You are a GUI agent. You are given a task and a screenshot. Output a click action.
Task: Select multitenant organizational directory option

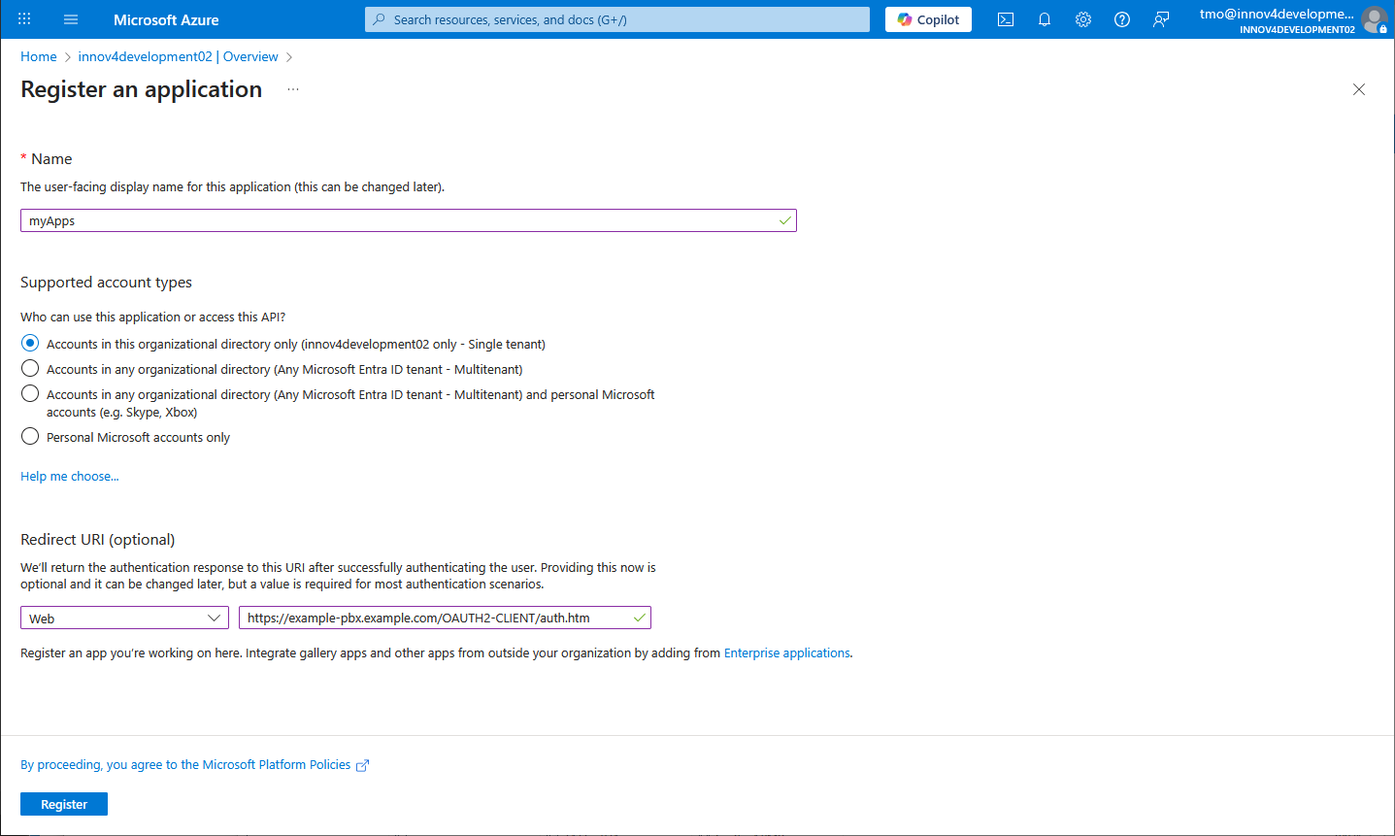click(30, 369)
